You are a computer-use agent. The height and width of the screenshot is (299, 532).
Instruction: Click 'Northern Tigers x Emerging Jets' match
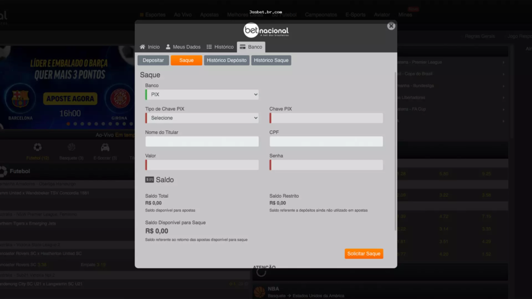tap(28, 224)
